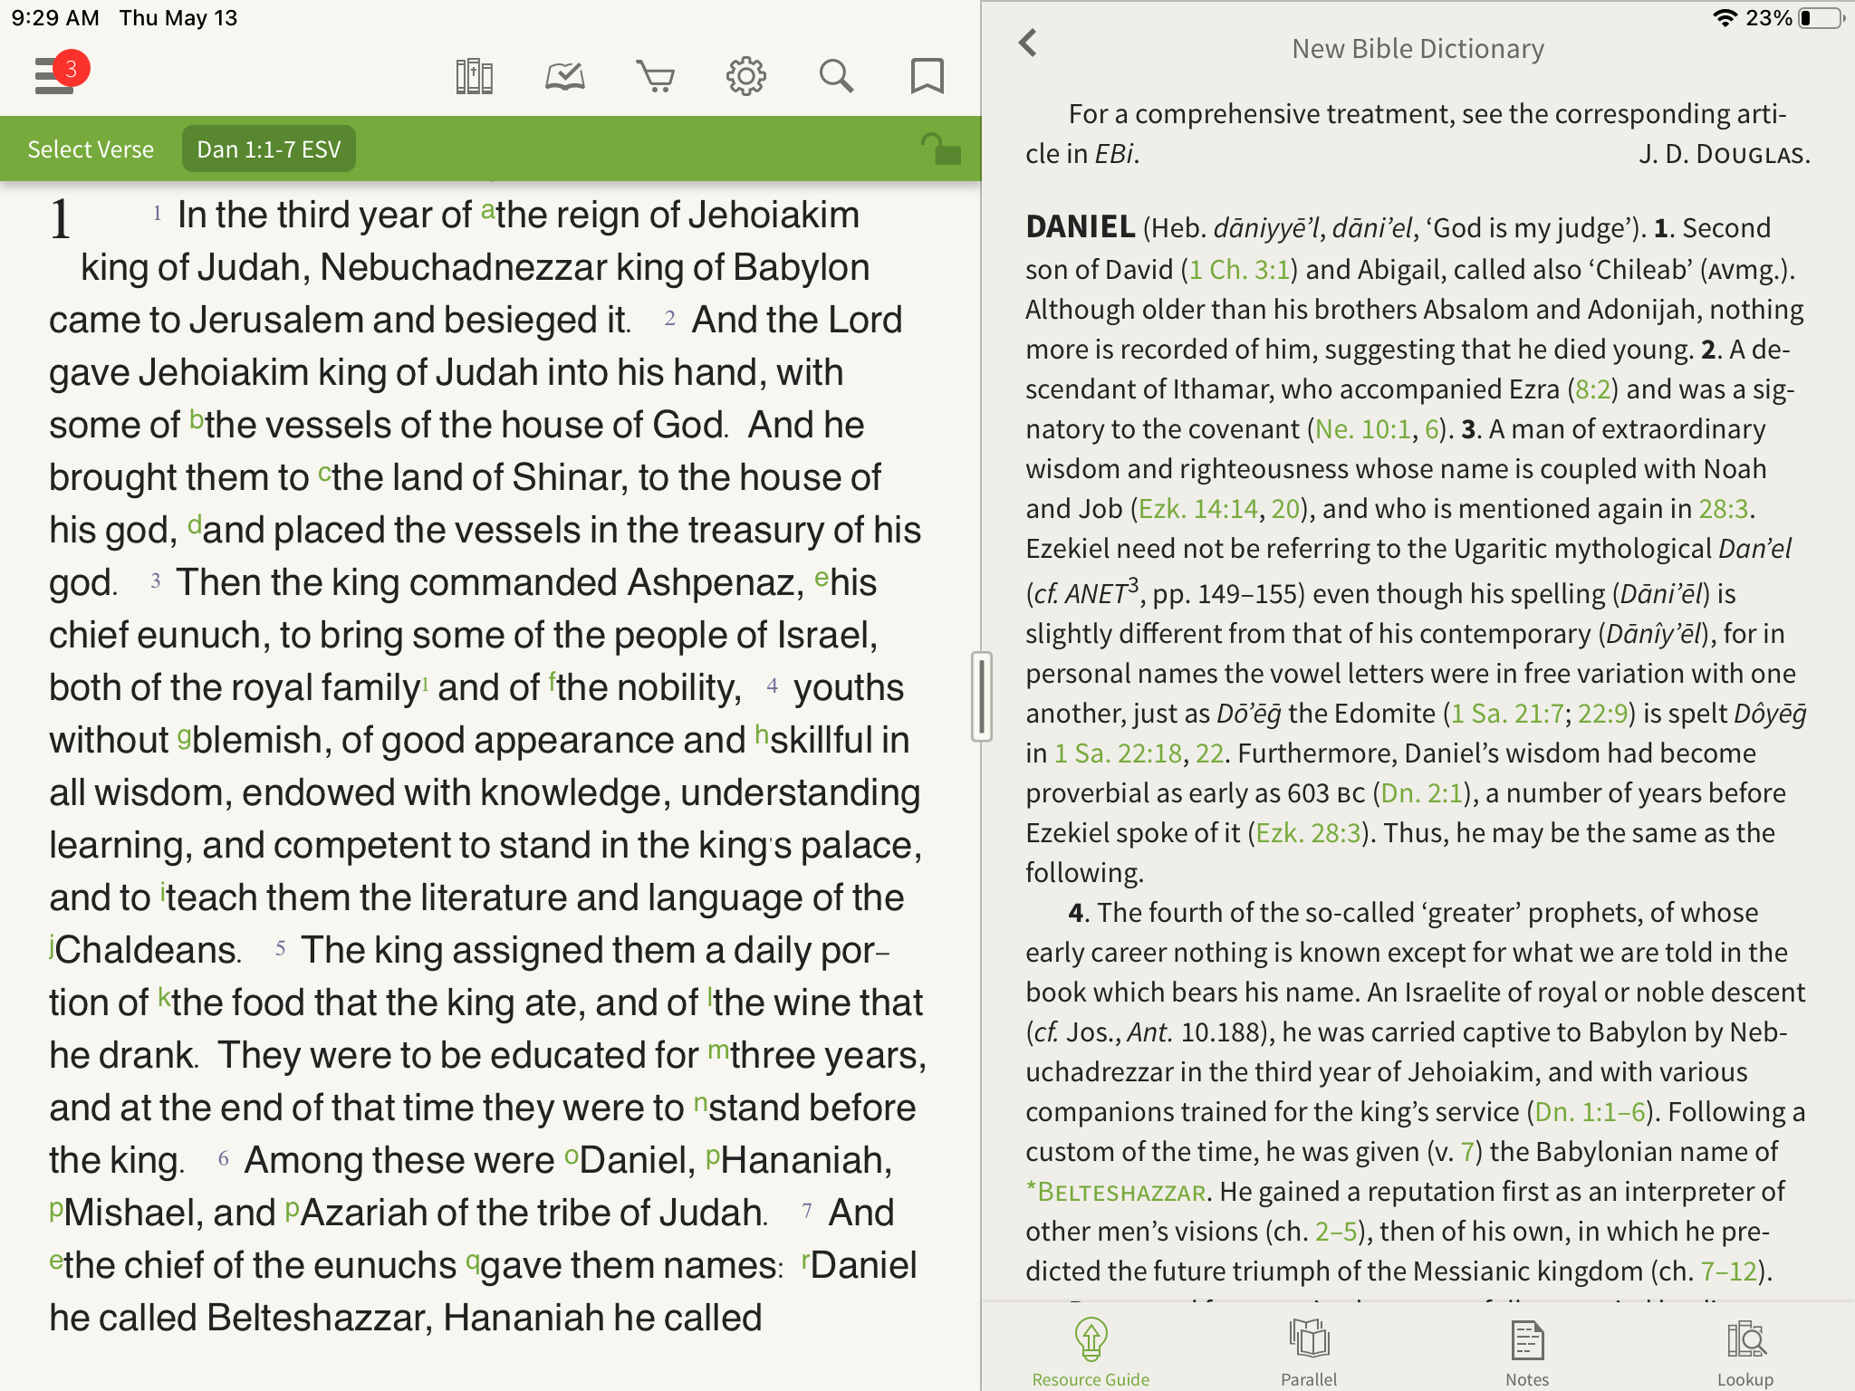The height and width of the screenshot is (1391, 1855).
Task: Tap verse number 3 before 'Then the king'
Action: pos(156,580)
